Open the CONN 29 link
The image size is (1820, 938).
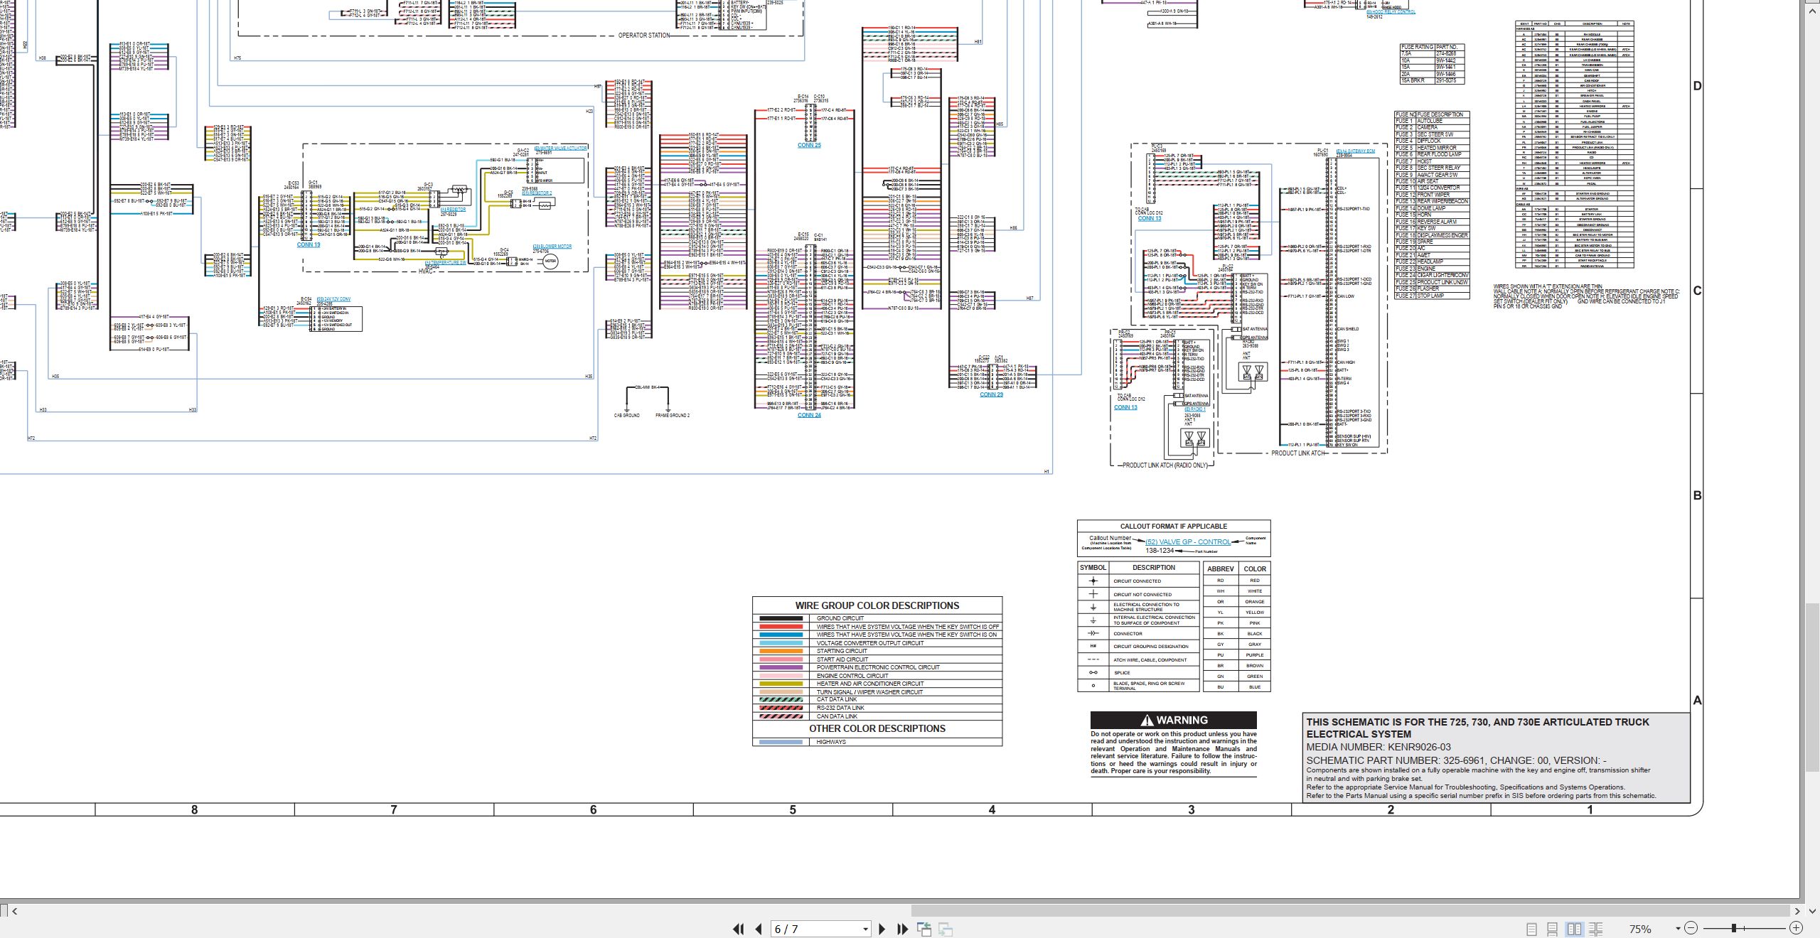991,394
